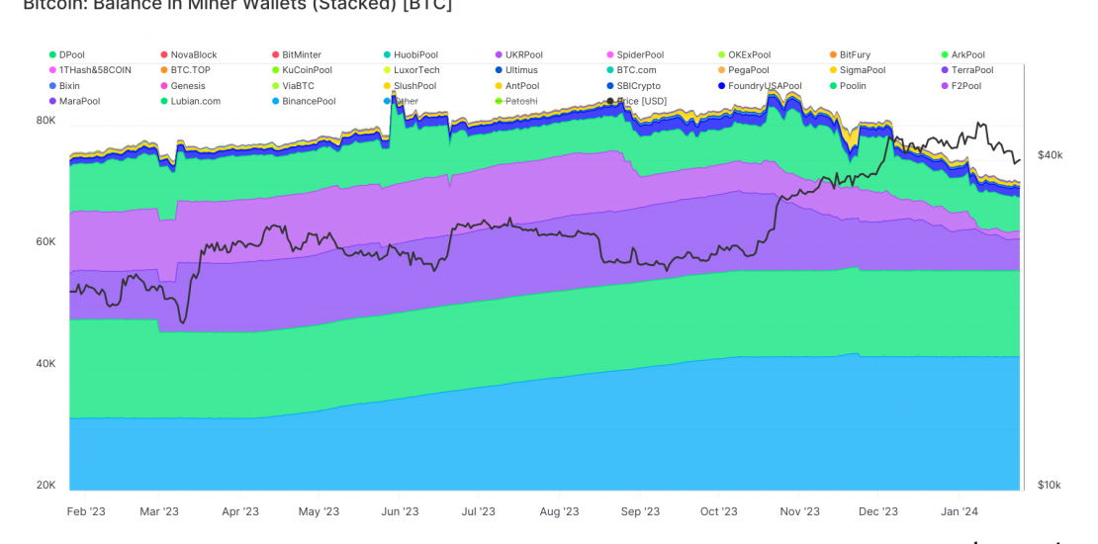Click the Nov '23 x-axis label
Viewport: 1098px width, 544px height.
(x=799, y=511)
